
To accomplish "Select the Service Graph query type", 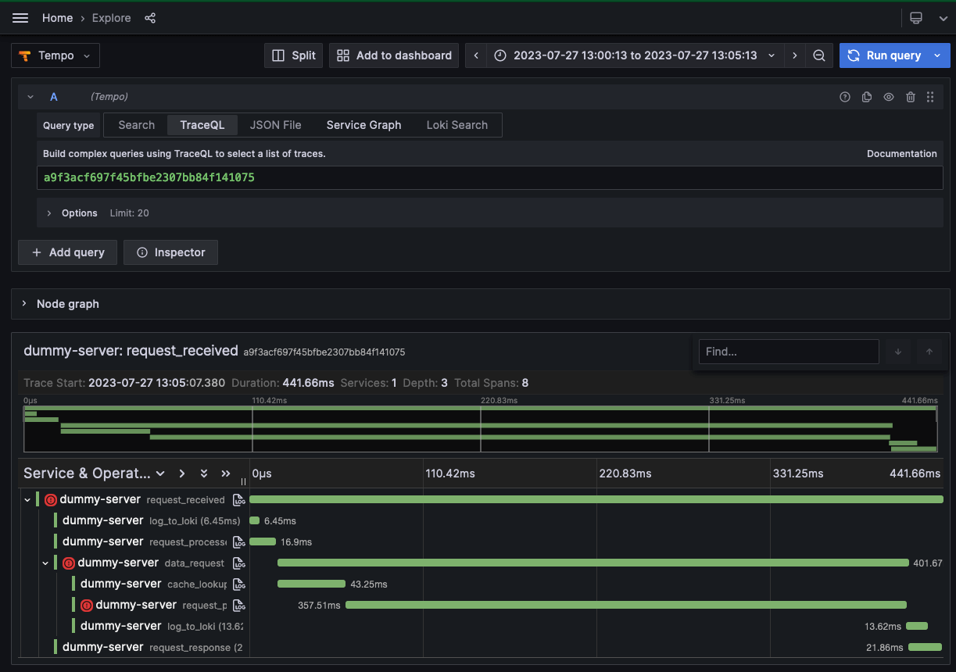I will click(363, 125).
